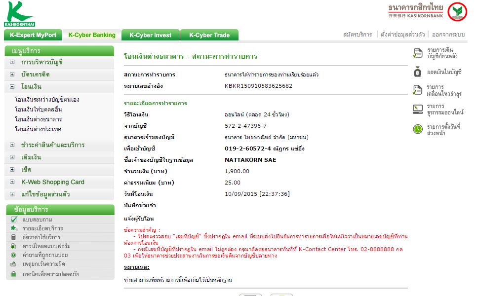Expand the บัตรเครดิต menu section
The width and height of the screenshot is (478, 296).
point(12,74)
